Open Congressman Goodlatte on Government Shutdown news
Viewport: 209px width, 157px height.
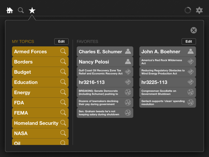[x=163, y=92]
